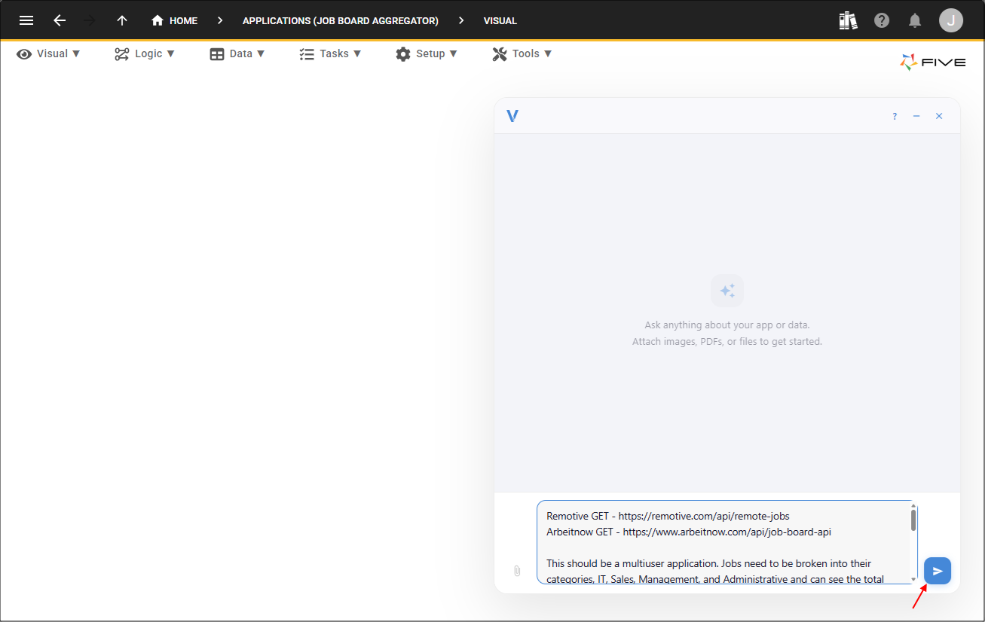Click the VISUAL breadcrumb

(x=500, y=20)
